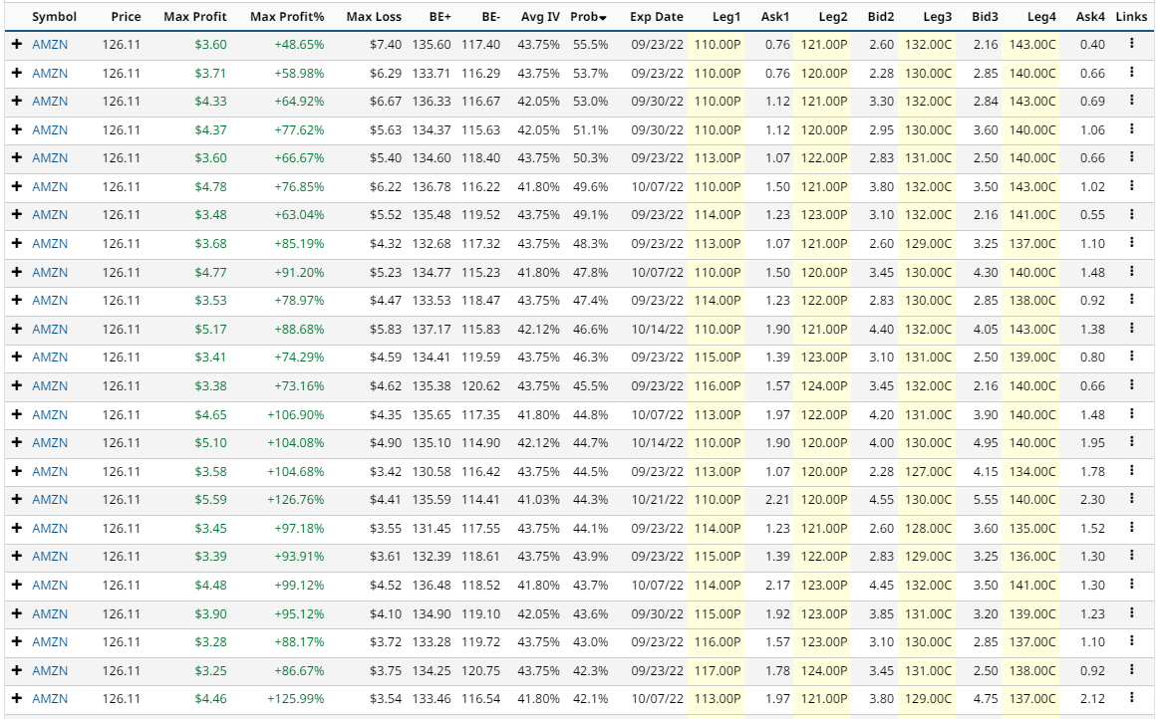1158x719 pixels.
Task: Expand the plus icon for +93.91% row
Action: tap(17, 557)
